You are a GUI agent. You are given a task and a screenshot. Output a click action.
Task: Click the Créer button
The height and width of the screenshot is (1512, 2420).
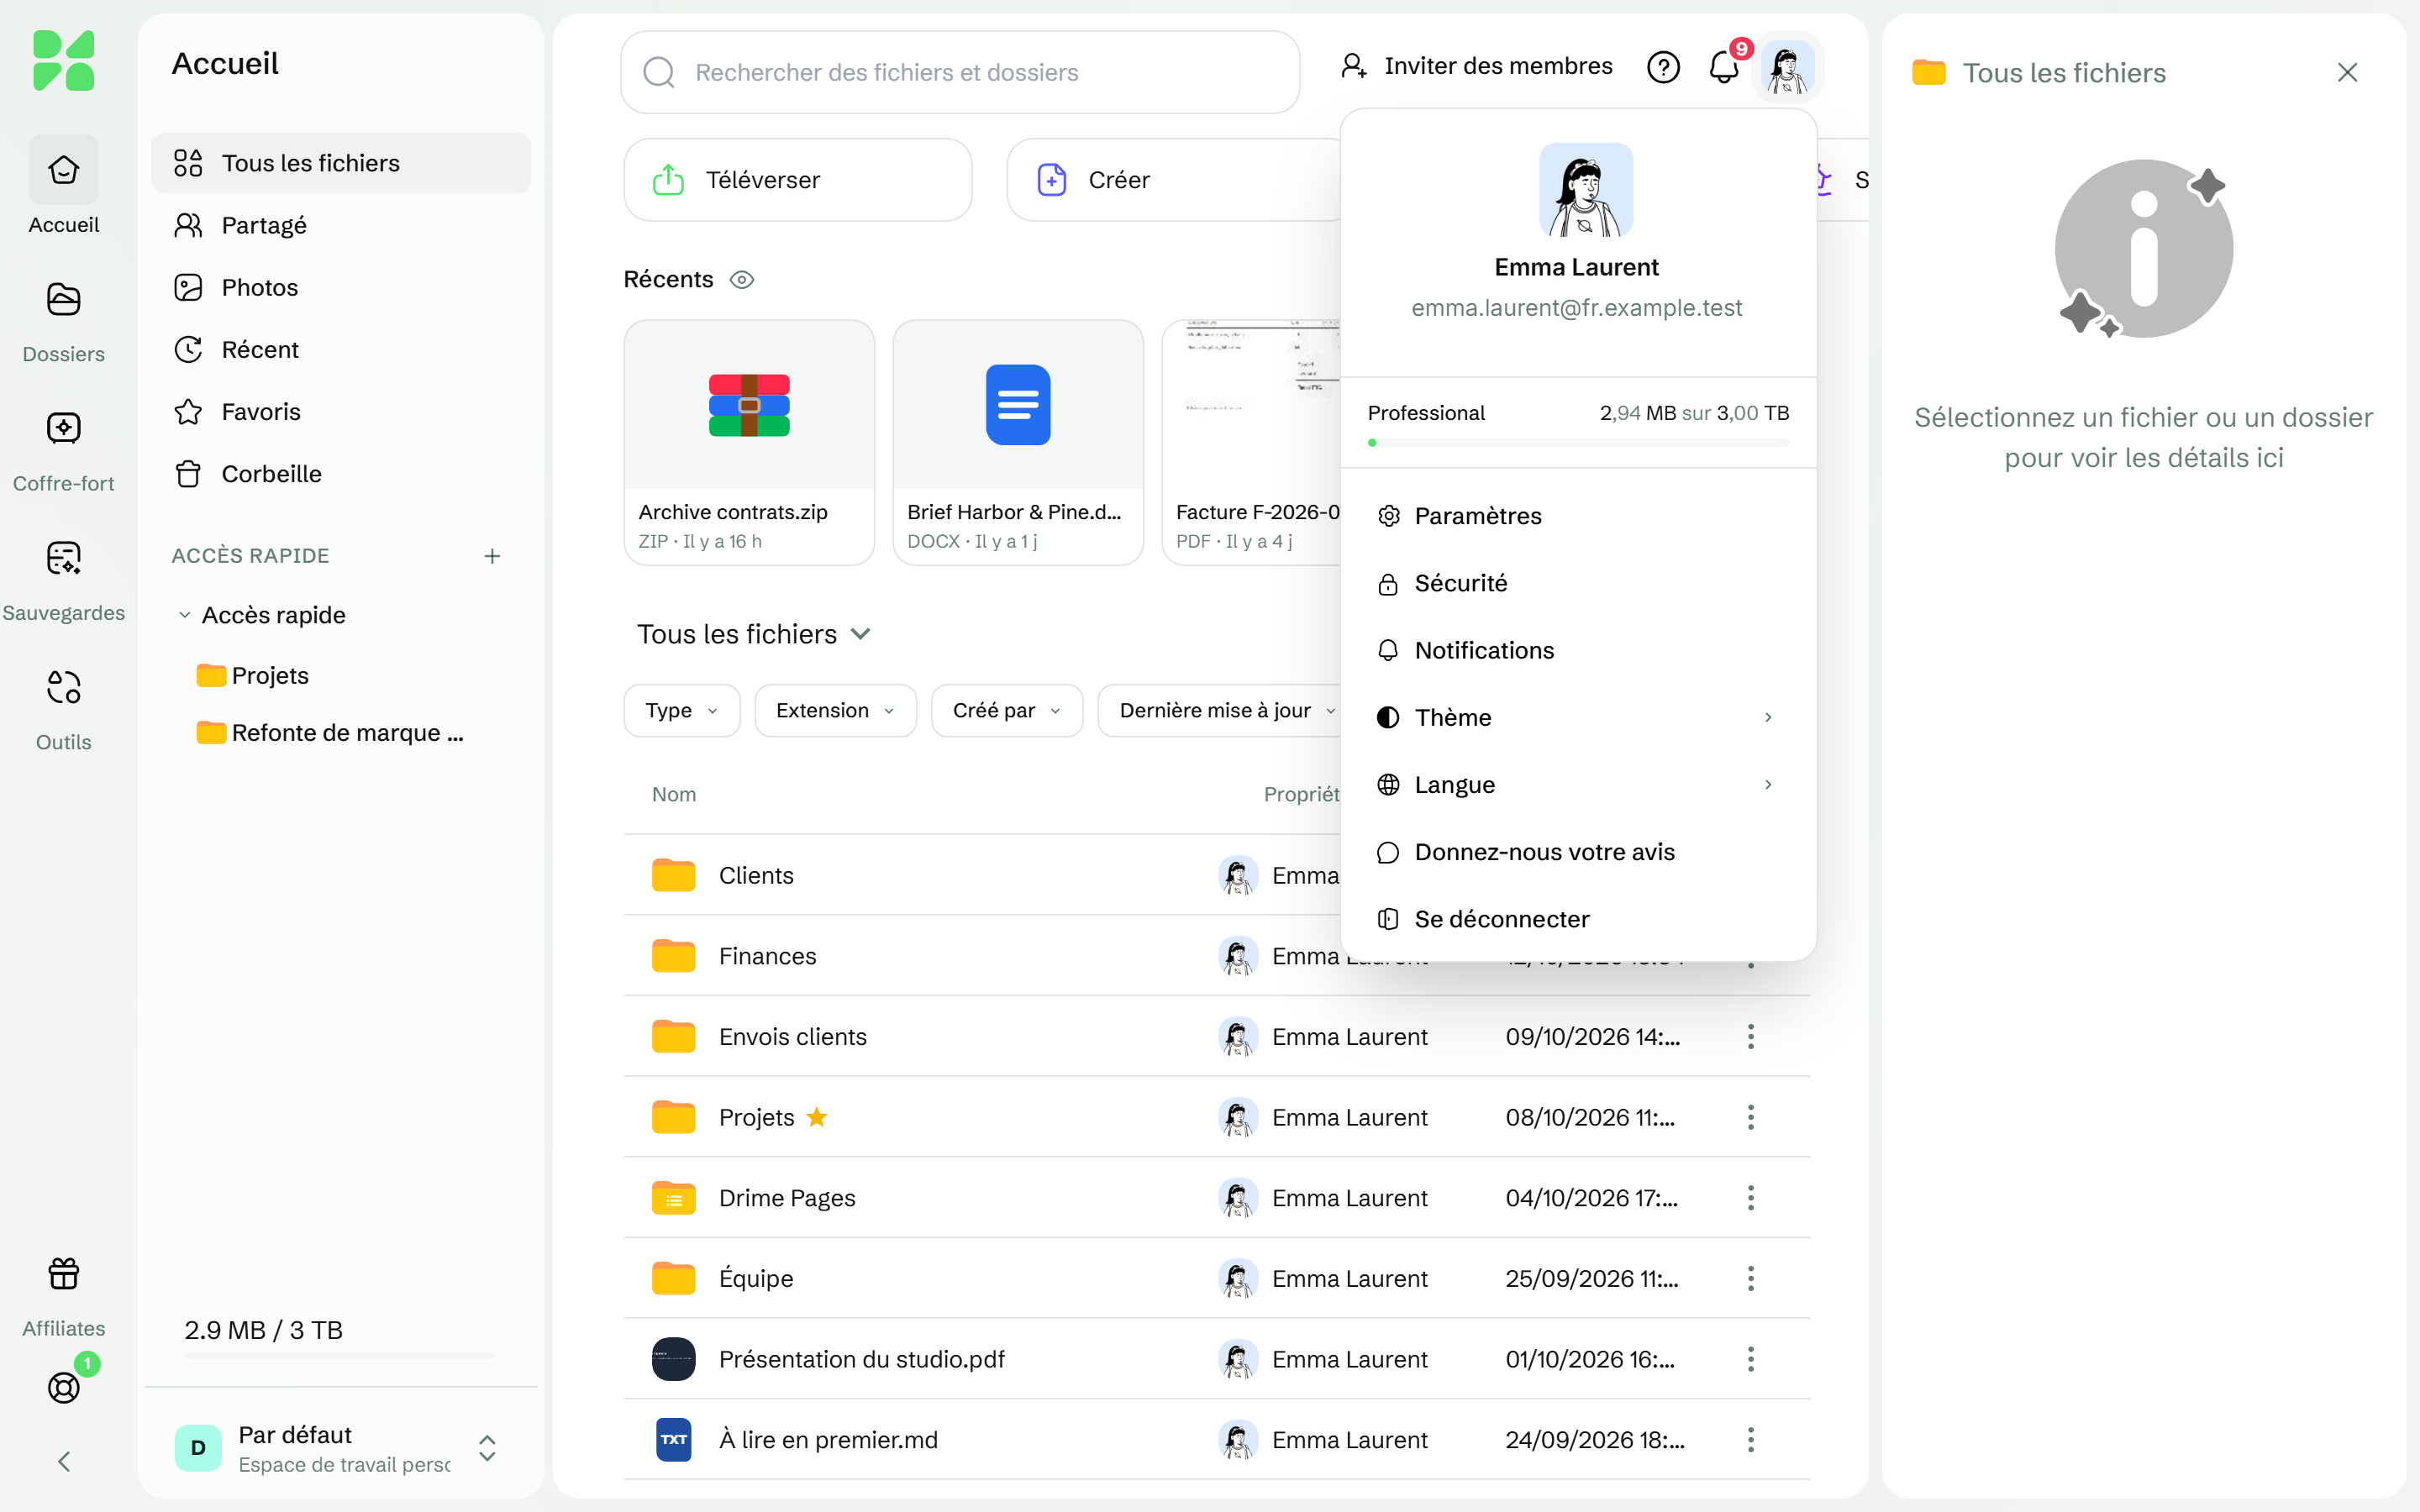(1173, 179)
